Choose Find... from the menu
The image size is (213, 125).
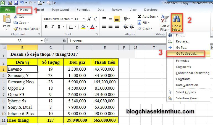pyautogui.click(x=188, y=35)
